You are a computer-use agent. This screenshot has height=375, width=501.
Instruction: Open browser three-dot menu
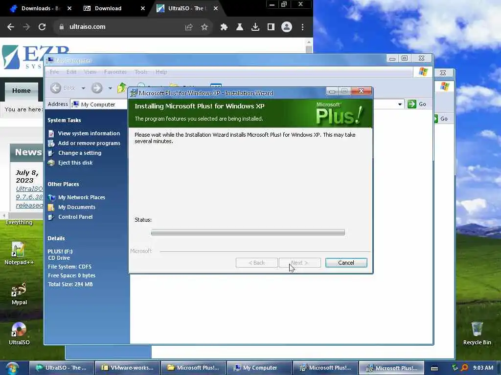point(302,27)
